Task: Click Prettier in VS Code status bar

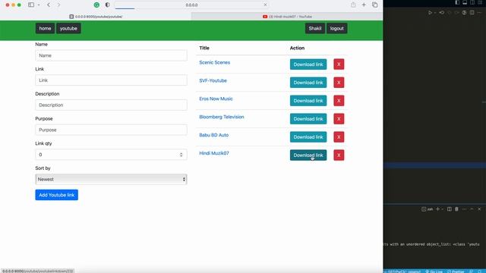Action: (x=456, y=271)
